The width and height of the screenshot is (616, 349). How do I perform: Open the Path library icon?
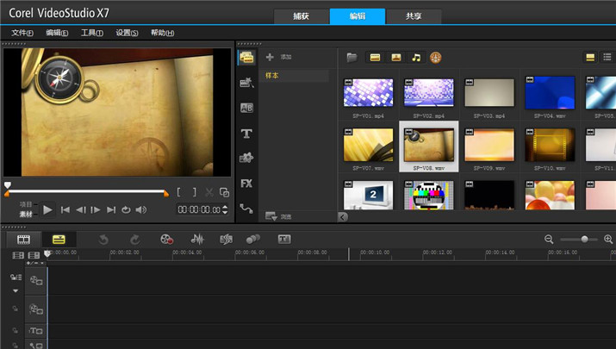[x=246, y=208]
